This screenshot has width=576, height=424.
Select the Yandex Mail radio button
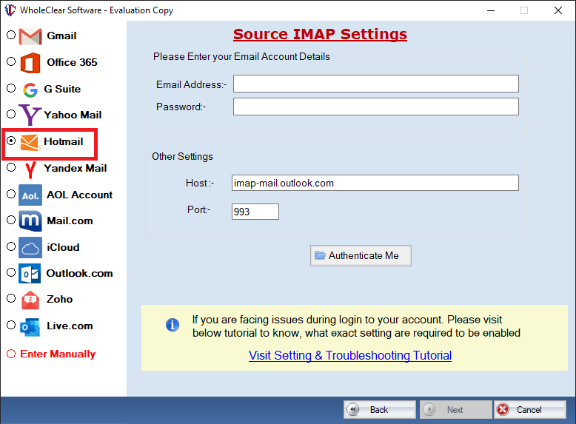(11, 167)
